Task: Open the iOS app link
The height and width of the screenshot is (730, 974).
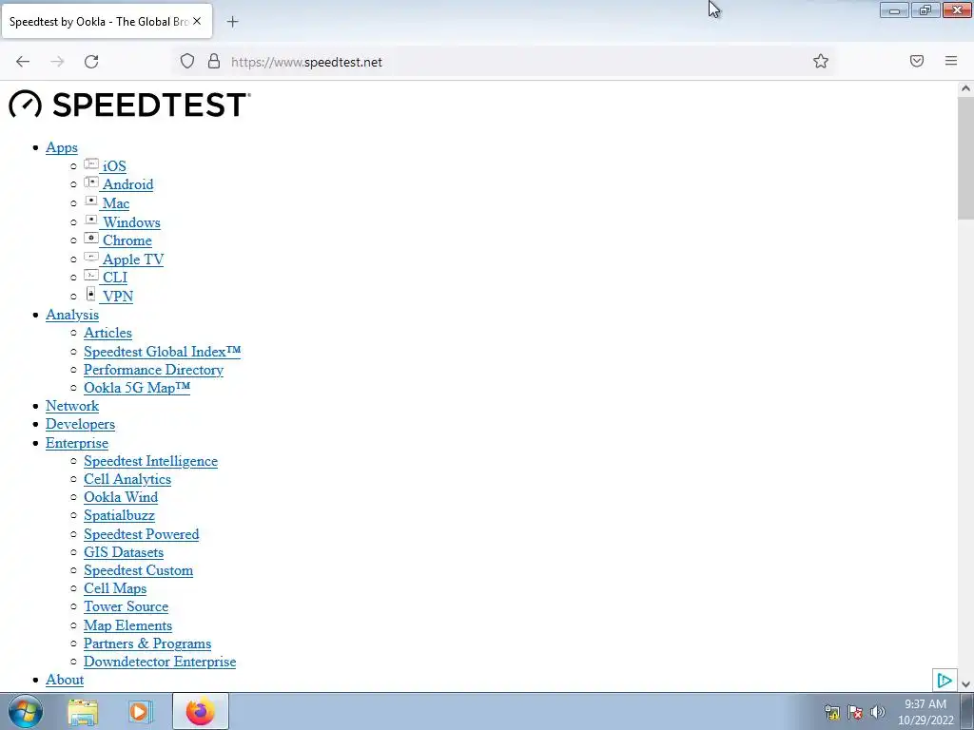Action: 114,166
